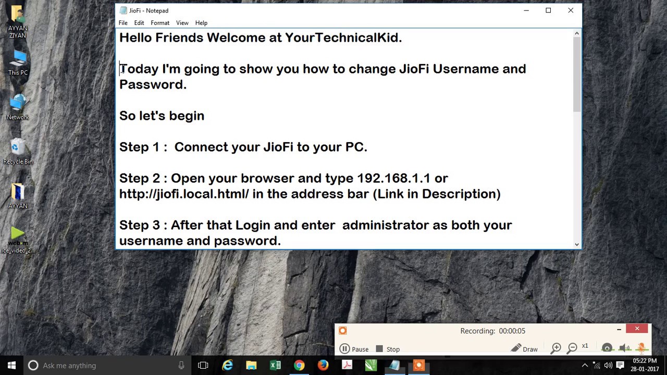Select the Recycle Bin desktop icon
The image size is (667, 375).
[x=18, y=152]
